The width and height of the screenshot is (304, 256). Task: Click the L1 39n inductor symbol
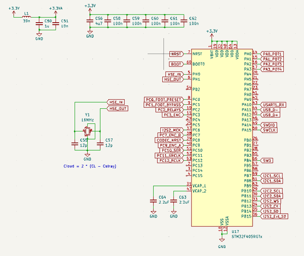point(27,17)
